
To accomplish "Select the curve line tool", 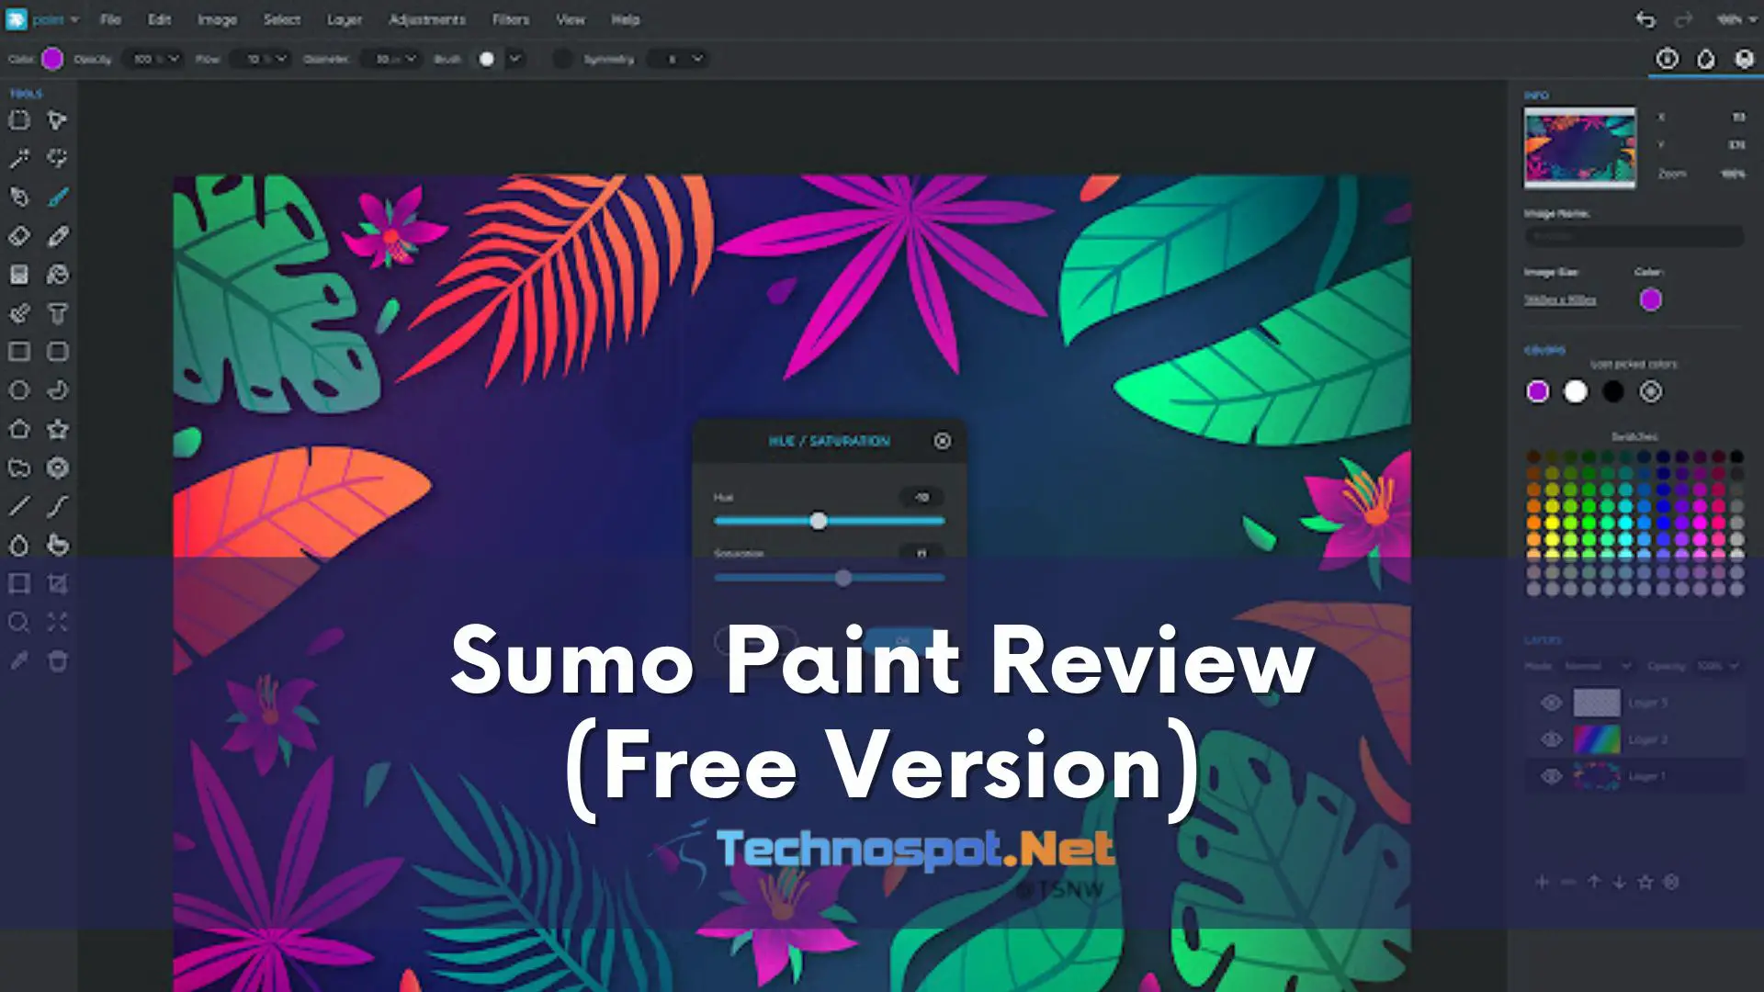I will 58,506.
